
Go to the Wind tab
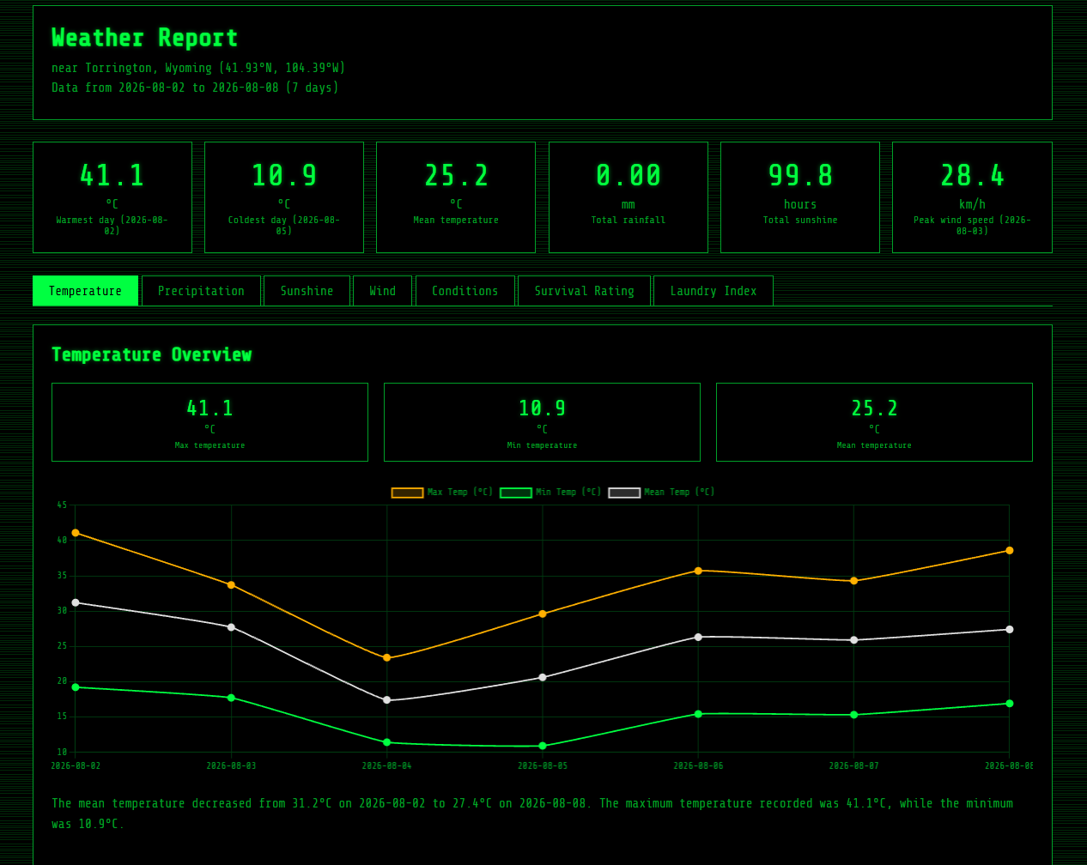pos(382,291)
